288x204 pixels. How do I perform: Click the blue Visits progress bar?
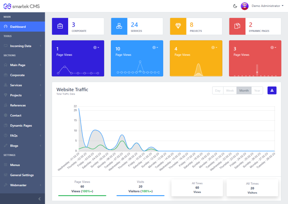(x=140, y=196)
